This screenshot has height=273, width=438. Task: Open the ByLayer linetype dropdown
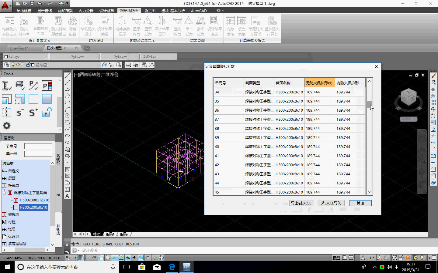(74, 57)
